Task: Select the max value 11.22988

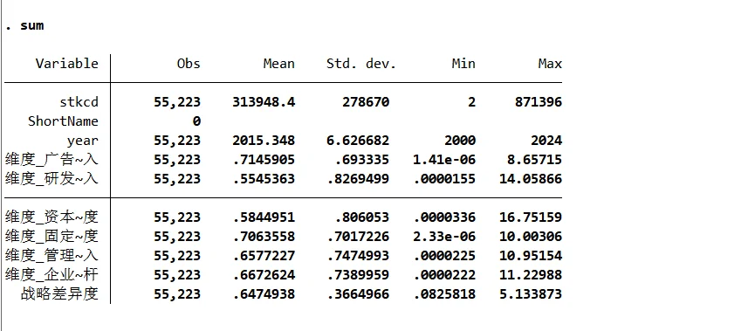Action: pos(531,274)
